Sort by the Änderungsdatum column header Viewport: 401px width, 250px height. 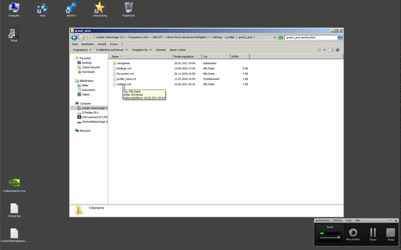[187, 57]
